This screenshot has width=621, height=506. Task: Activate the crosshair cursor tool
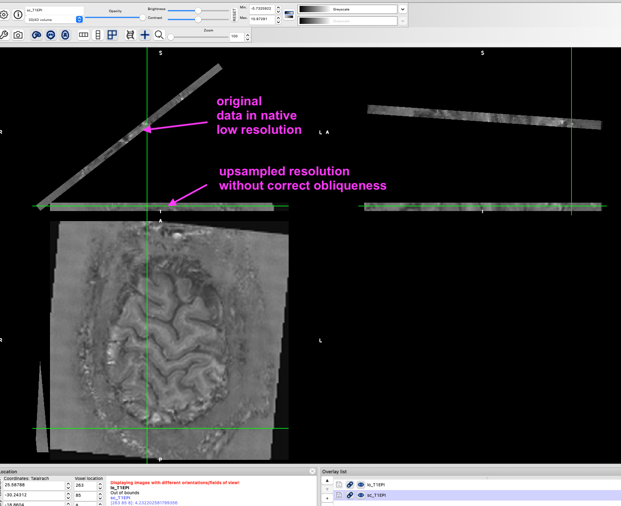(x=145, y=35)
